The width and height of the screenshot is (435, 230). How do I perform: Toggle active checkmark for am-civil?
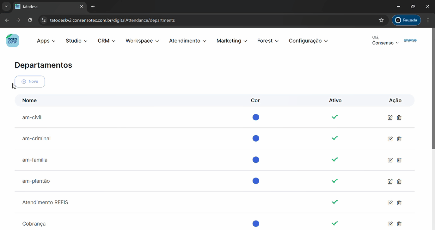pos(335,117)
